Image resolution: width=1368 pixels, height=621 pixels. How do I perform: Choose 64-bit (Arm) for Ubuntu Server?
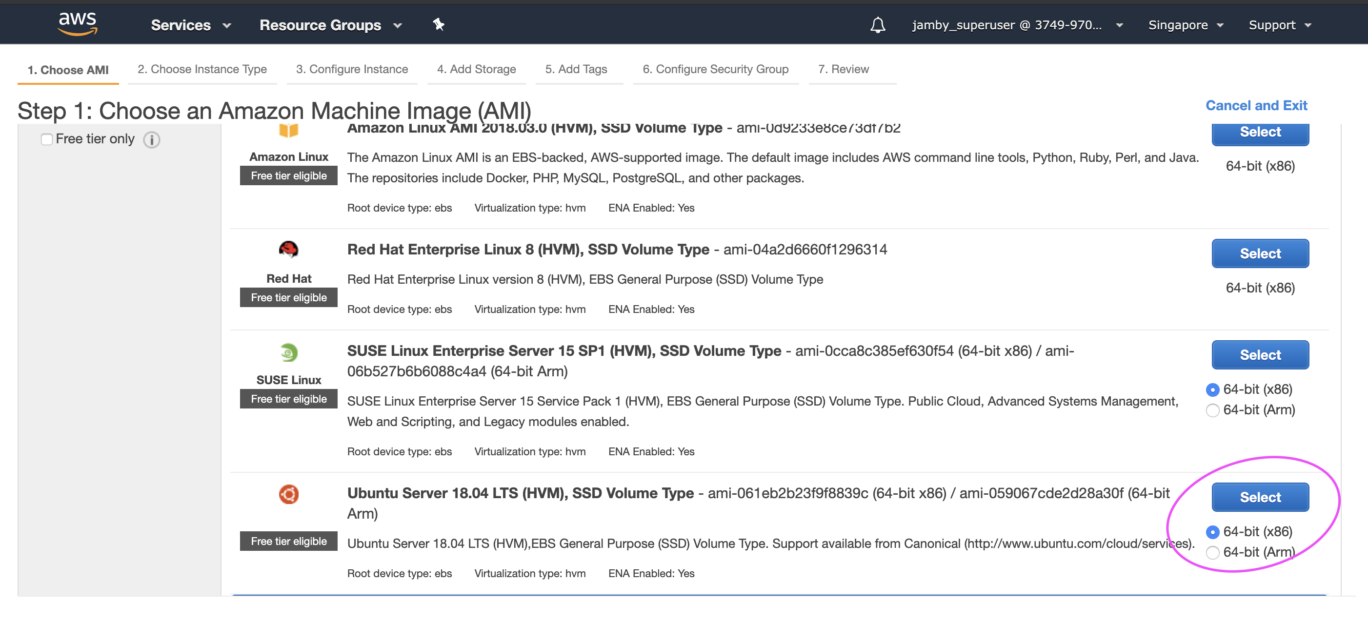(x=1212, y=553)
